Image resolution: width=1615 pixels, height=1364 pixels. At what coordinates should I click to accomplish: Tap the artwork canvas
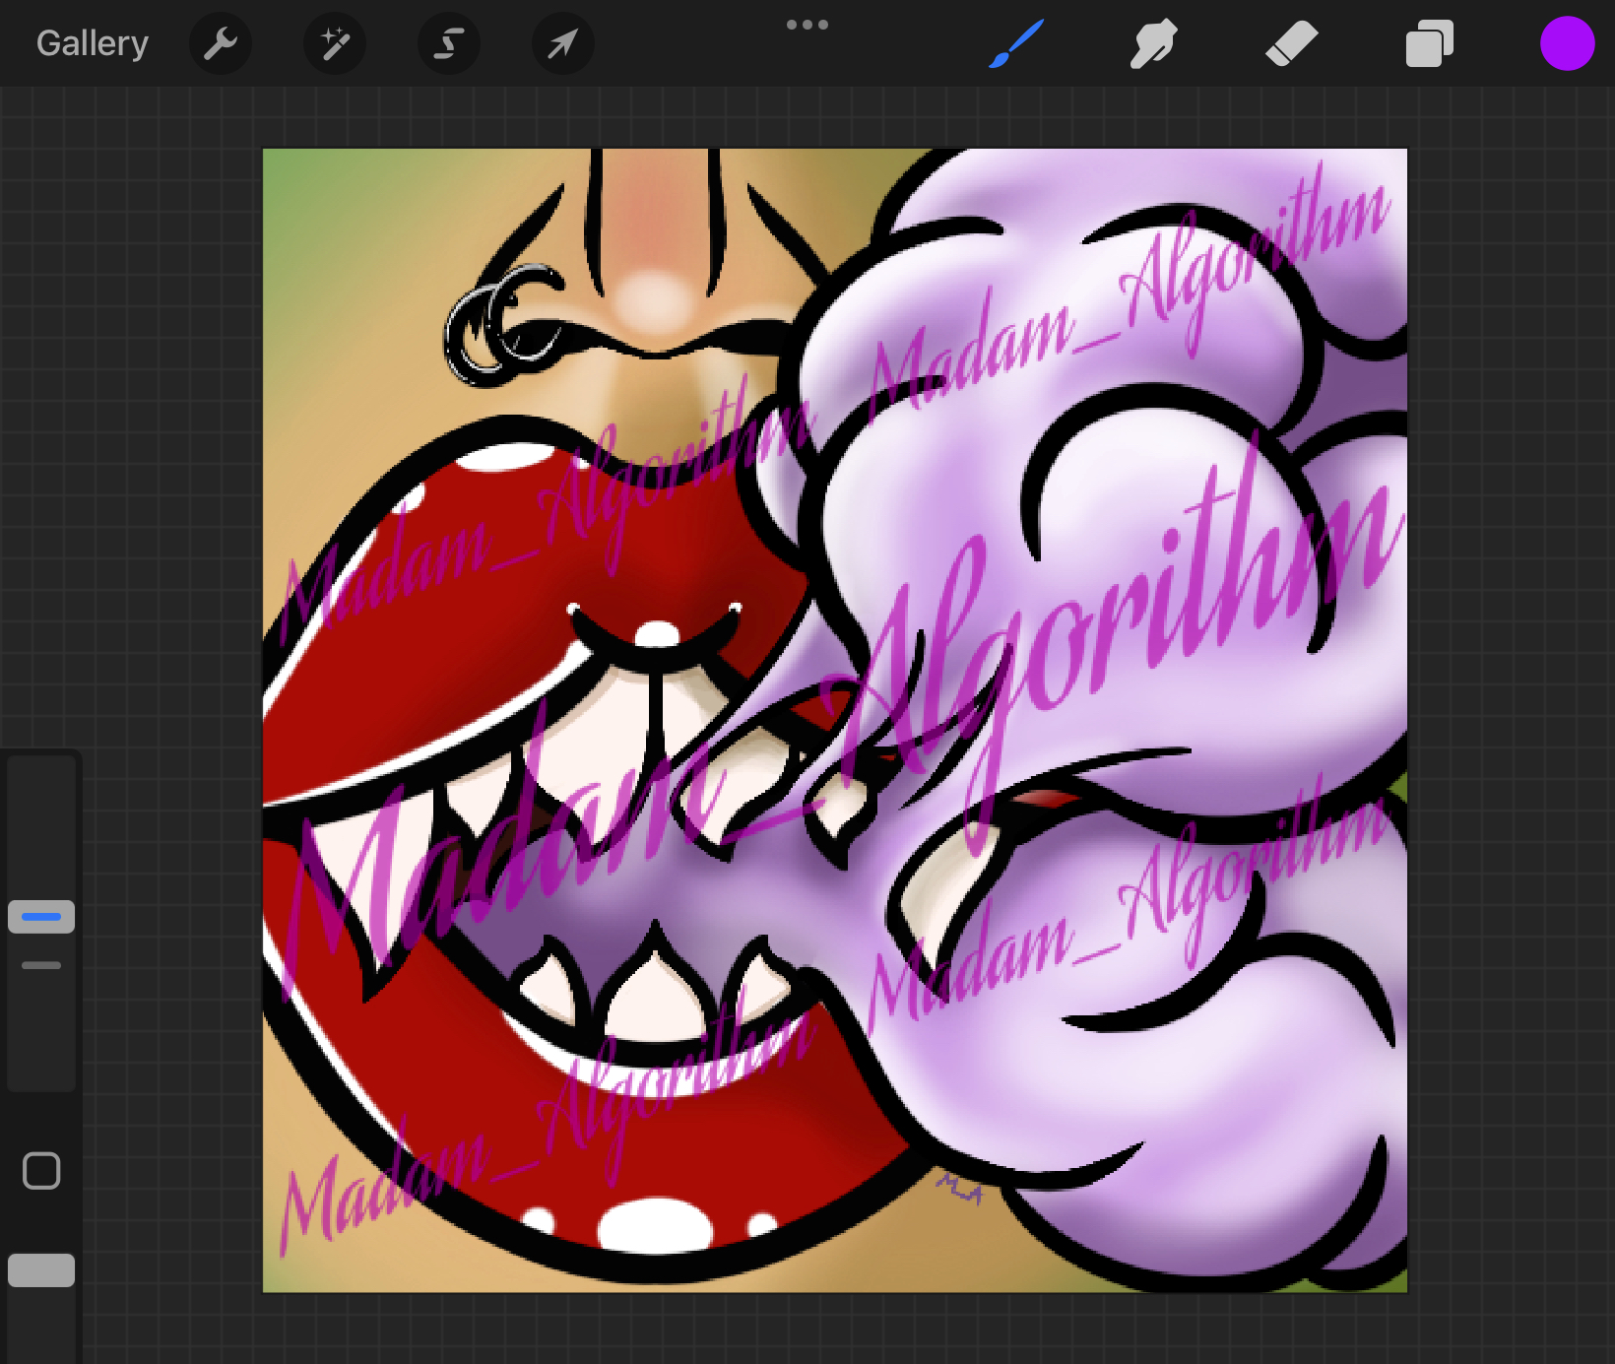tap(835, 721)
